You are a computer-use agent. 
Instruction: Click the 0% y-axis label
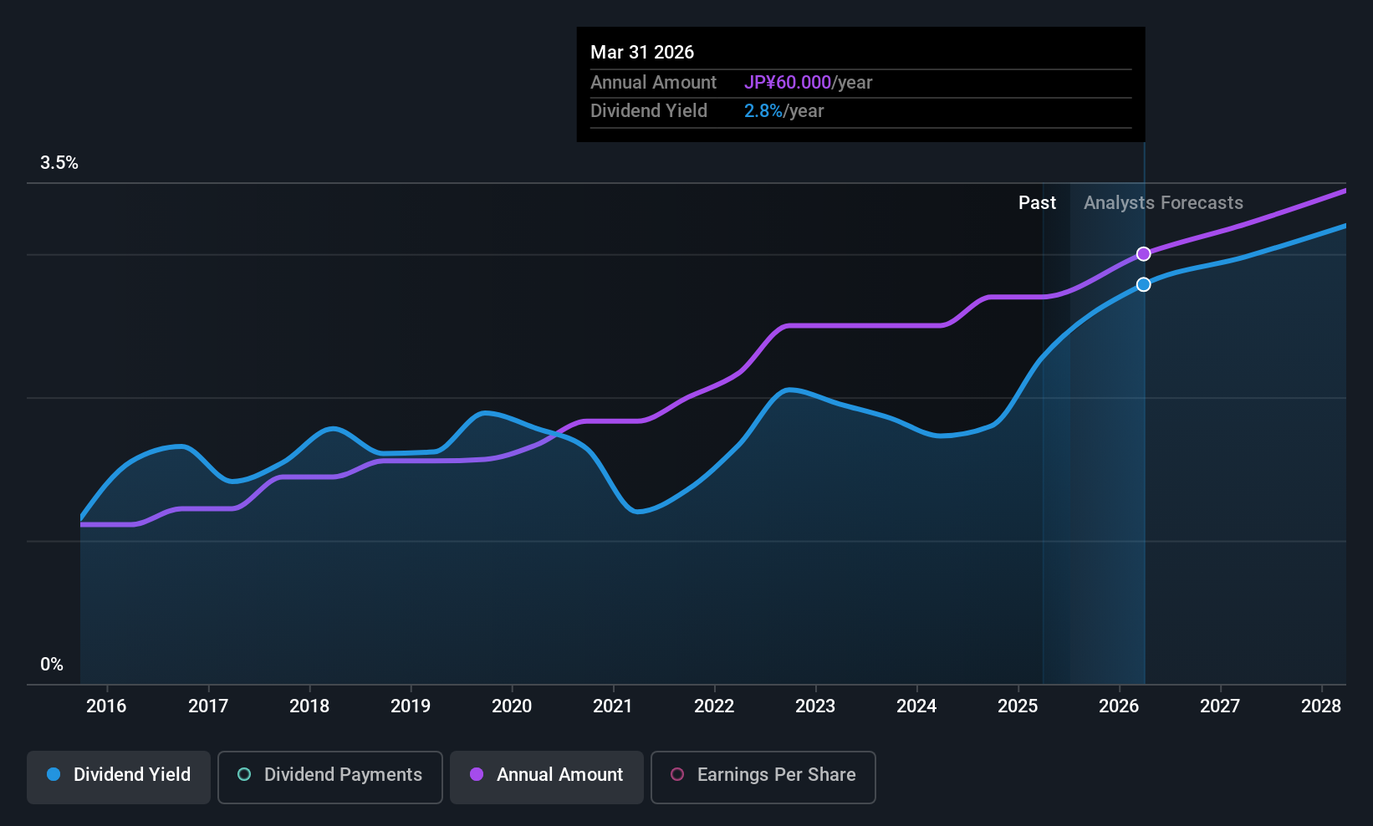pos(52,665)
